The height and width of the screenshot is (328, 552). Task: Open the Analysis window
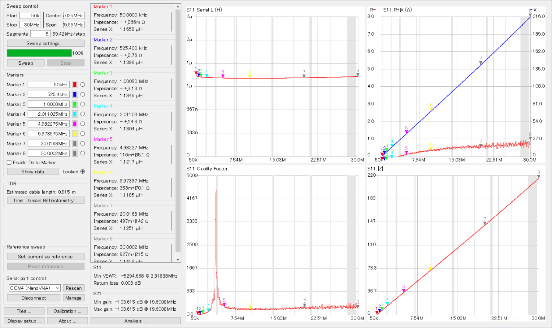click(x=135, y=321)
